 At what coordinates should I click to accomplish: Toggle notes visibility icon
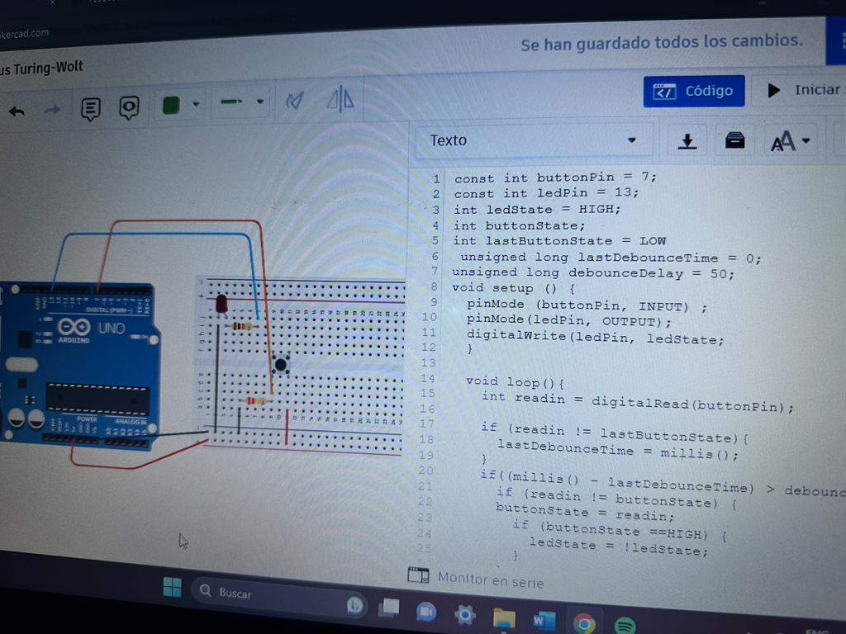(x=129, y=107)
